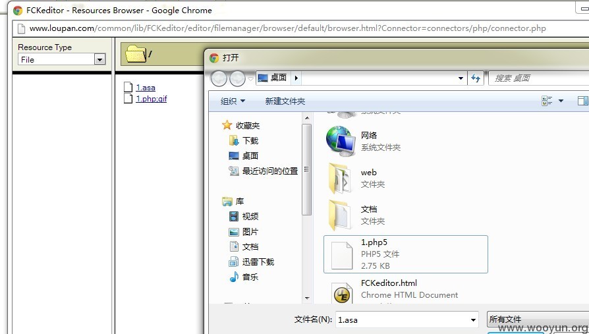Click the Chrome address bar URL
The width and height of the screenshot is (589, 334).
pos(287,28)
